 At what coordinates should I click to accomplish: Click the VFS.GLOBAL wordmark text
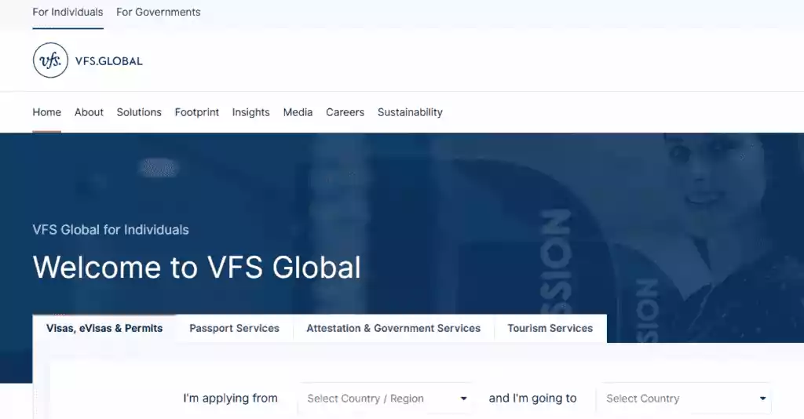(108, 61)
